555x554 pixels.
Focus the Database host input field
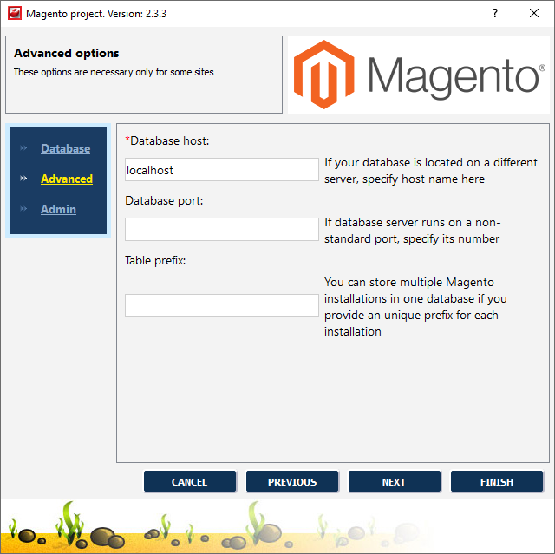pos(222,170)
